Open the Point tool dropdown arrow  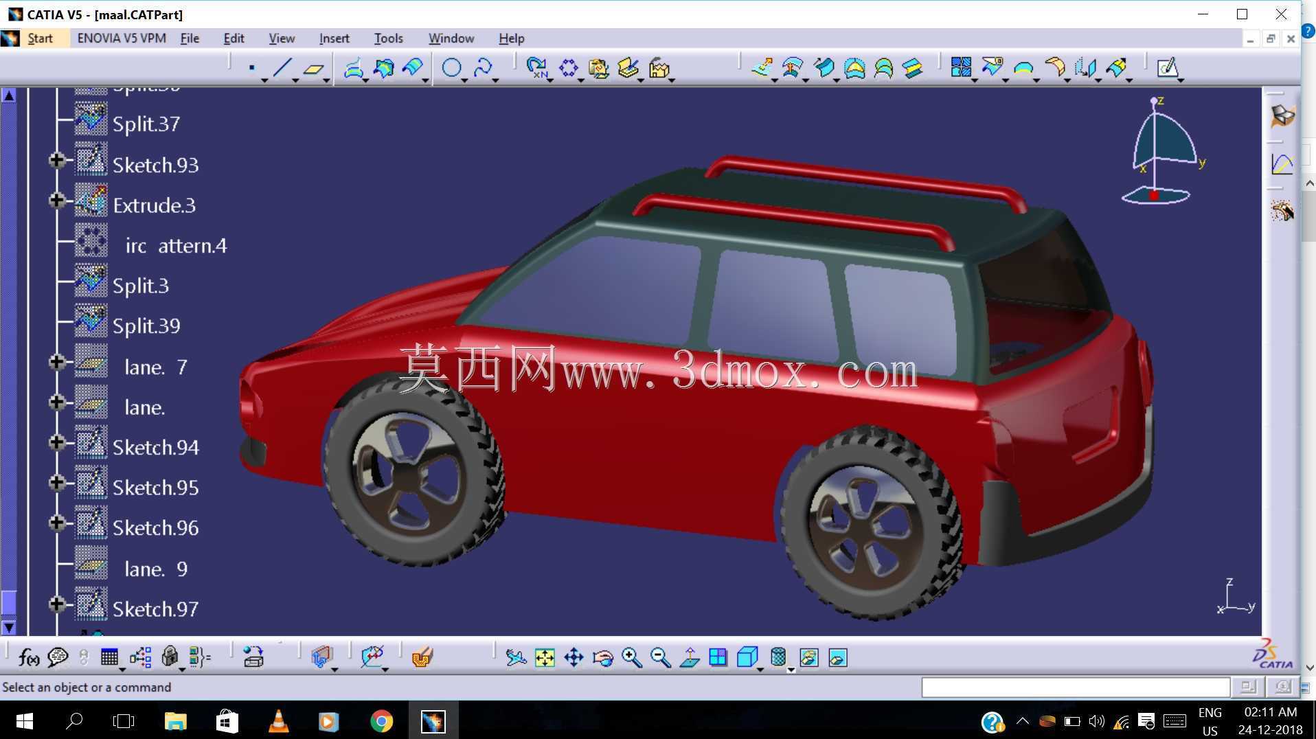[264, 81]
